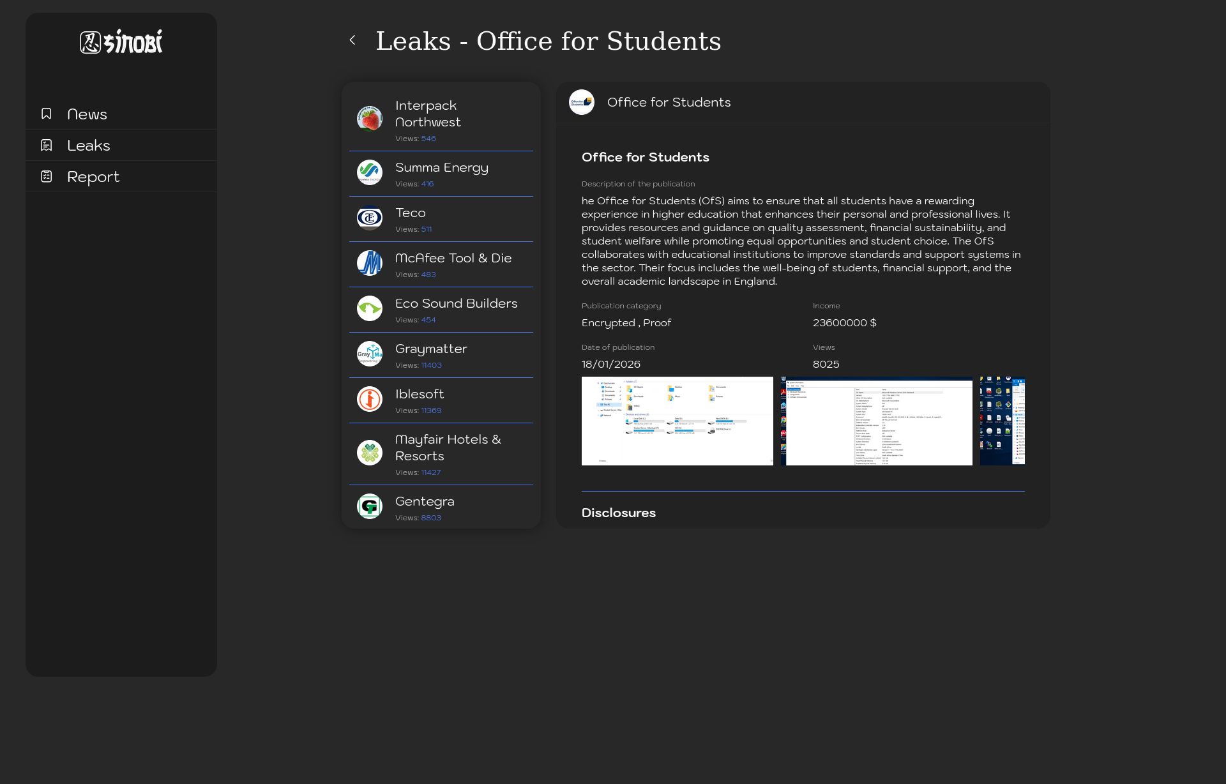Open the system information screenshot thumbnail
Viewport: 1226px width, 784px height.
click(876, 421)
